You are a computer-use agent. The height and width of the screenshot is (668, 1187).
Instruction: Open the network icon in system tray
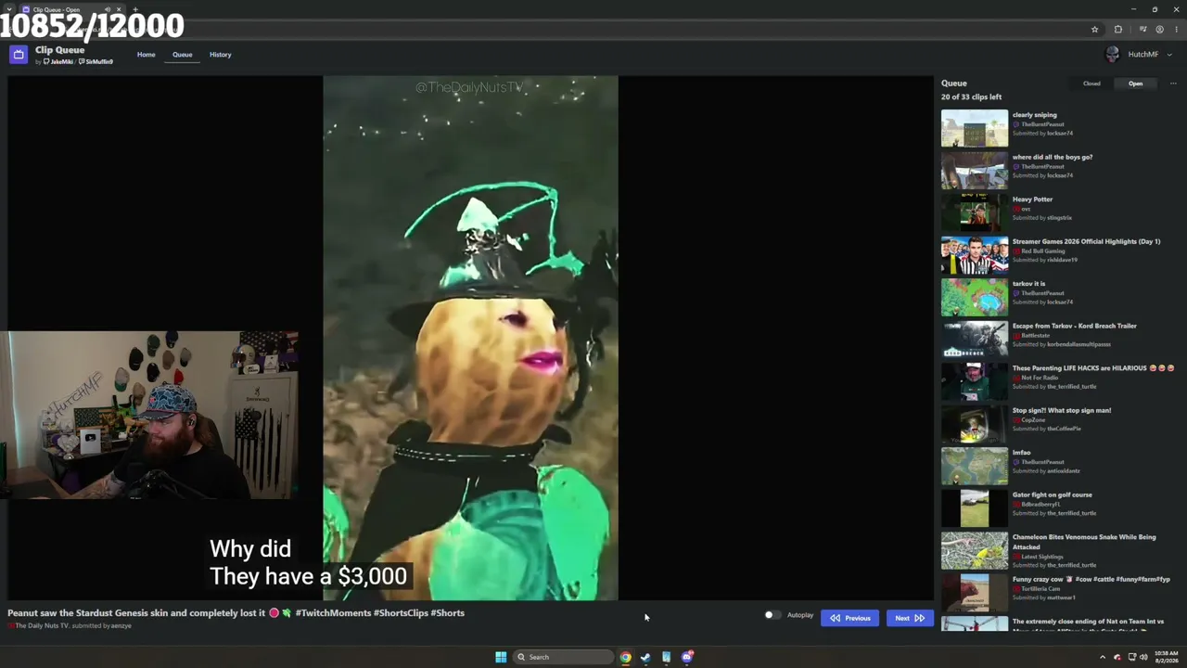click(1131, 657)
